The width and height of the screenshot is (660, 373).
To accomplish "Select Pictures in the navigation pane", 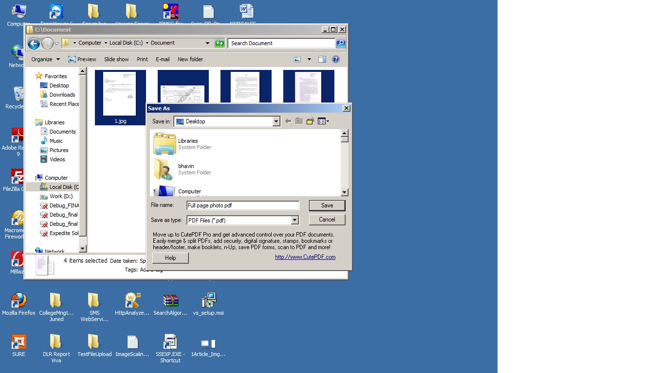I will (55, 150).
